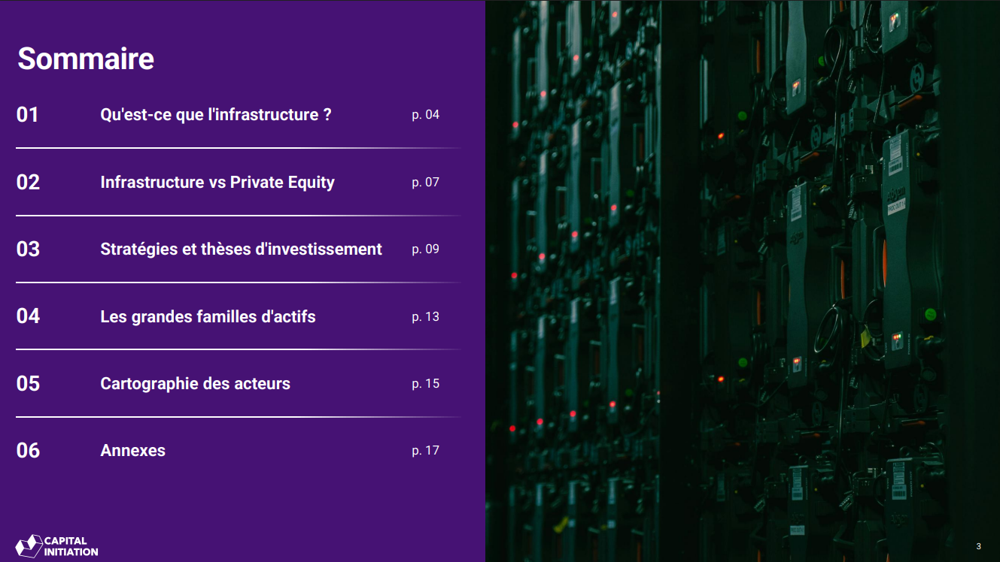Open "Les grandes familles d'actifs" entry
Screen dimensions: 1000x562
point(208,317)
